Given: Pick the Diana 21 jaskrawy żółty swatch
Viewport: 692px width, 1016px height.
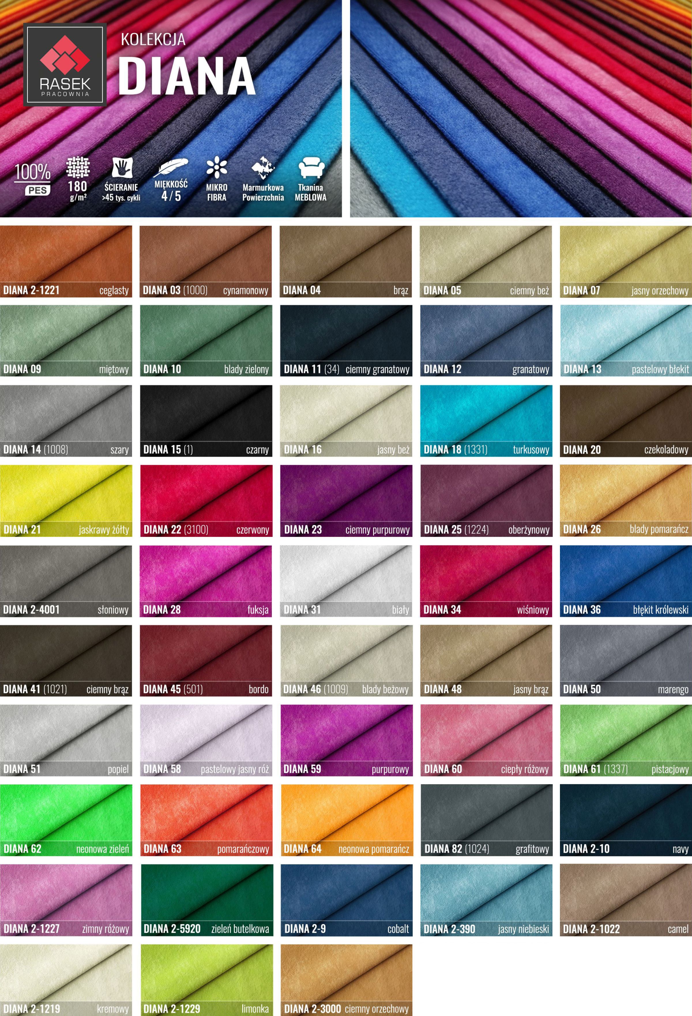Looking at the screenshot, I should pyautogui.click(x=66, y=500).
